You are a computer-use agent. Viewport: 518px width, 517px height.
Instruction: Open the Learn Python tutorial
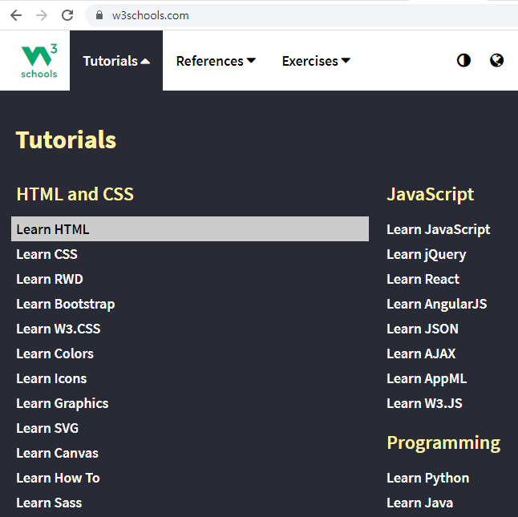(427, 478)
